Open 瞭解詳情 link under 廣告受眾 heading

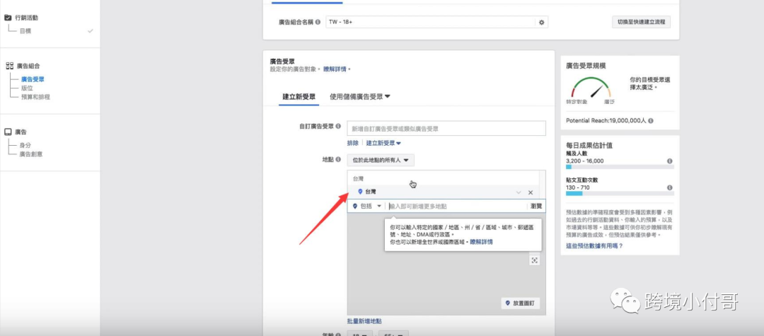click(335, 69)
